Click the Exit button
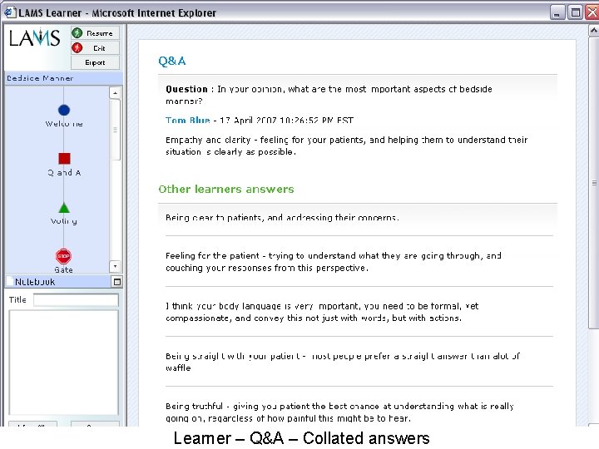Viewport: 599px width, 449px height. tap(95, 48)
